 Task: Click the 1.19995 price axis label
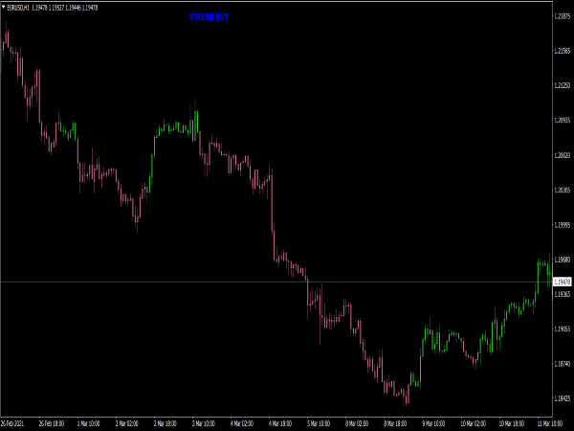coord(563,225)
